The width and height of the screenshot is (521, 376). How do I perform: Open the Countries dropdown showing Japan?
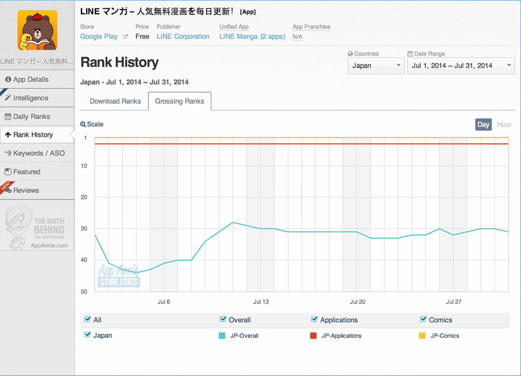[x=376, y=66]
